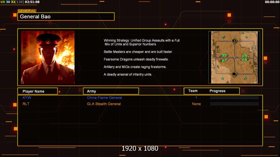Click the Player Name column header
Image resolution: width=280 pixels, height=157 pixels.
click(38, 91)
